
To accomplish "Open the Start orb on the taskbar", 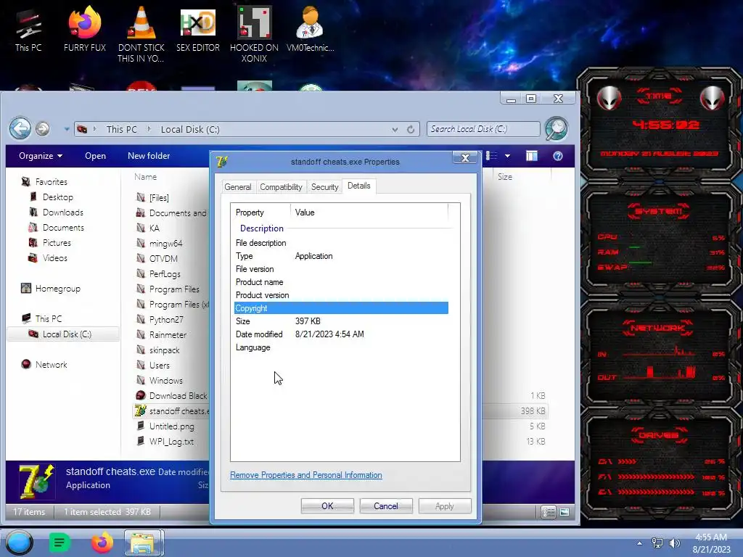I will (19, 542).
